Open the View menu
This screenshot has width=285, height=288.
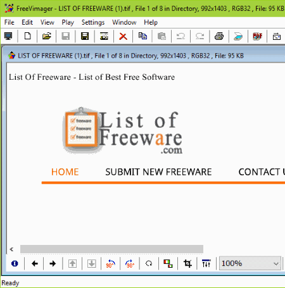[47, 22]
